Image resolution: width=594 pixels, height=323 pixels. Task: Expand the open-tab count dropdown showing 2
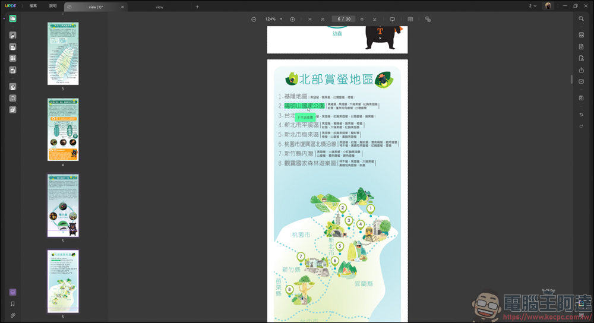pyautogui.click(x=533, y=6)
